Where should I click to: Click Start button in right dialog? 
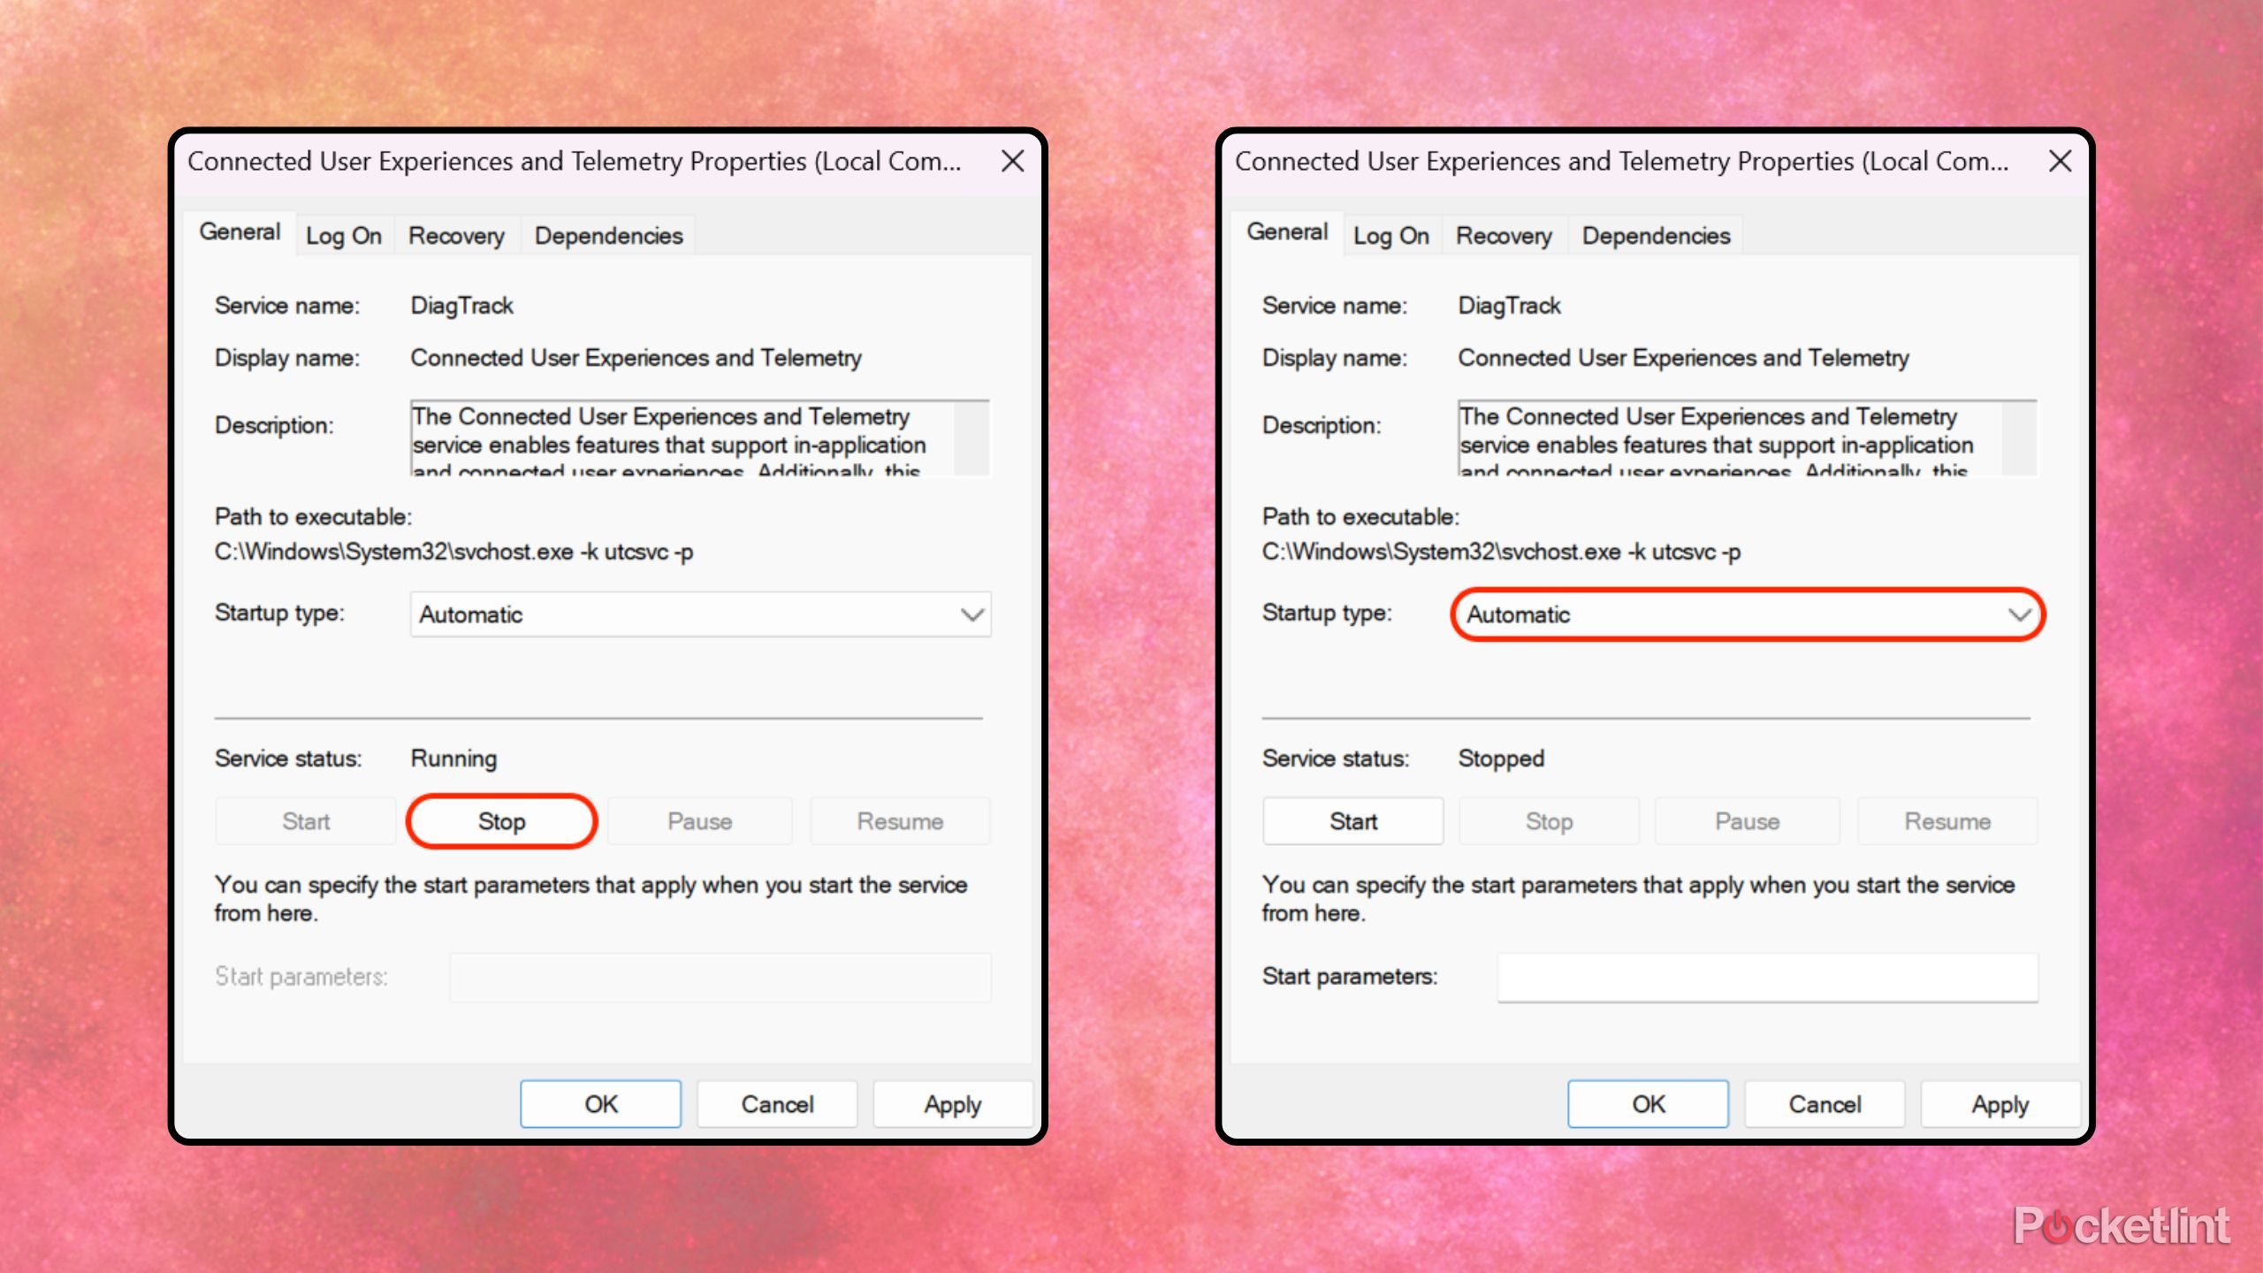tap(1353, 821)
